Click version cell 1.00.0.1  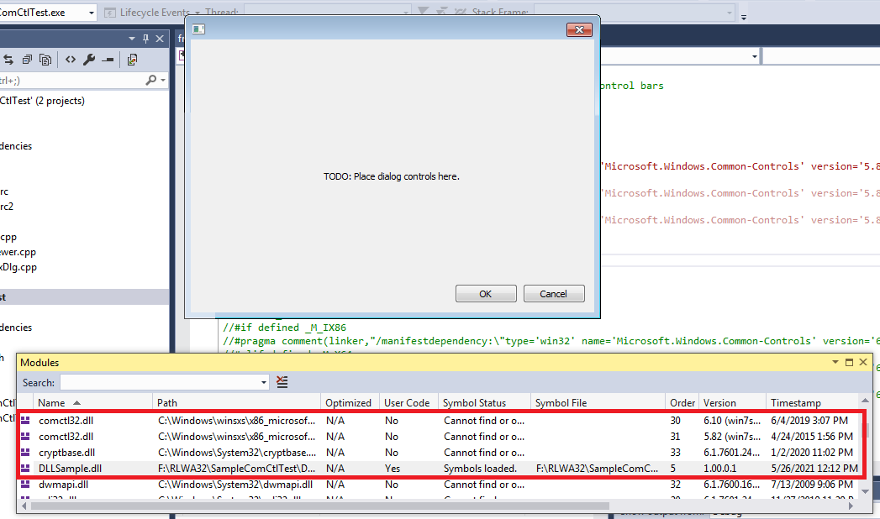point(720,468)
